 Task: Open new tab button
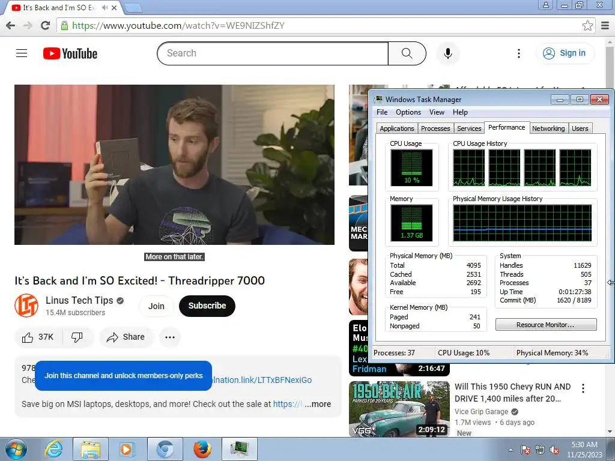[x=133, y=7]
